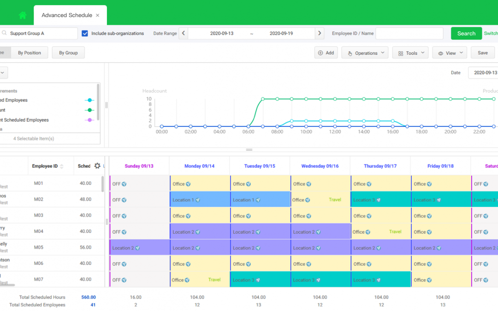
Task: Click the plus icon on Add button
Action: tap(320, 53)
